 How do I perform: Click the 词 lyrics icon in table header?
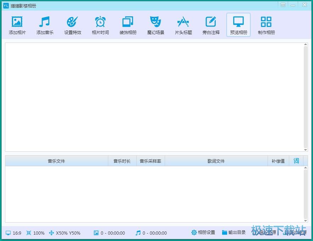tap(296, 161)
